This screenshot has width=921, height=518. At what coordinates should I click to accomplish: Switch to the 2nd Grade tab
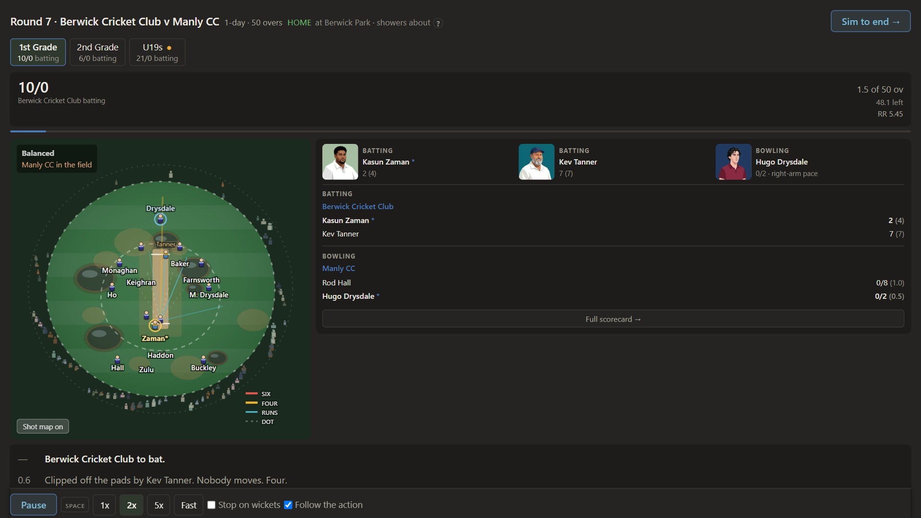(x=97, y=52)
